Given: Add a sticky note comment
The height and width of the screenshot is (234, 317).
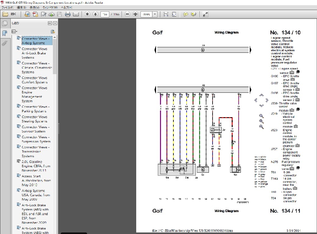Looking at the screenshot, I should tap(185, 14).
